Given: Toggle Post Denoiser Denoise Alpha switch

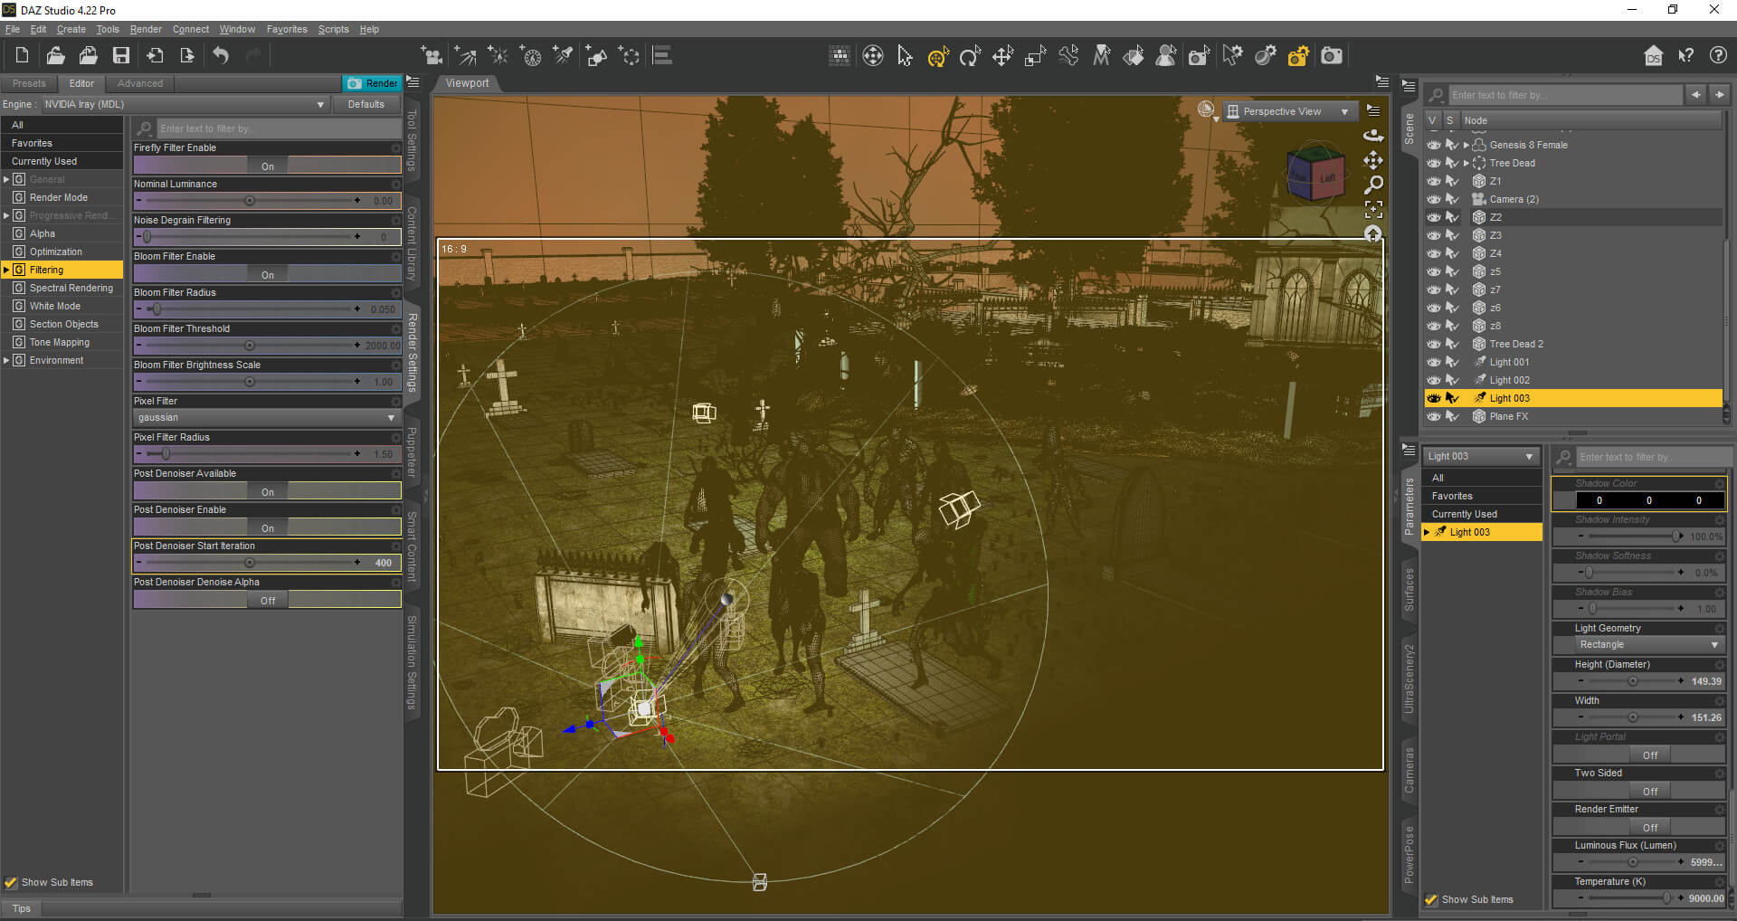Looking at the screenshot, I should point(267,600).
